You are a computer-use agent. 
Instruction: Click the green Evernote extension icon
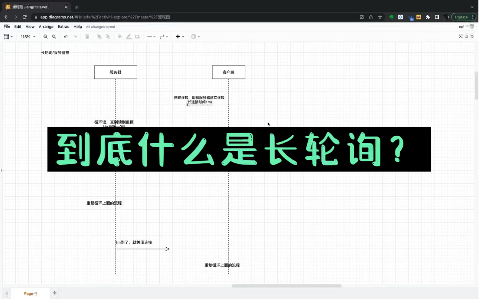coord(391,17)
